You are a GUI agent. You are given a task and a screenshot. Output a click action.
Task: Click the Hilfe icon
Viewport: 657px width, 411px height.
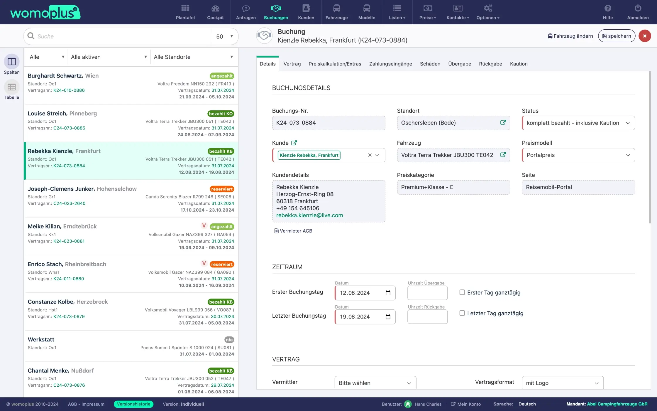[x=608, y=12]
